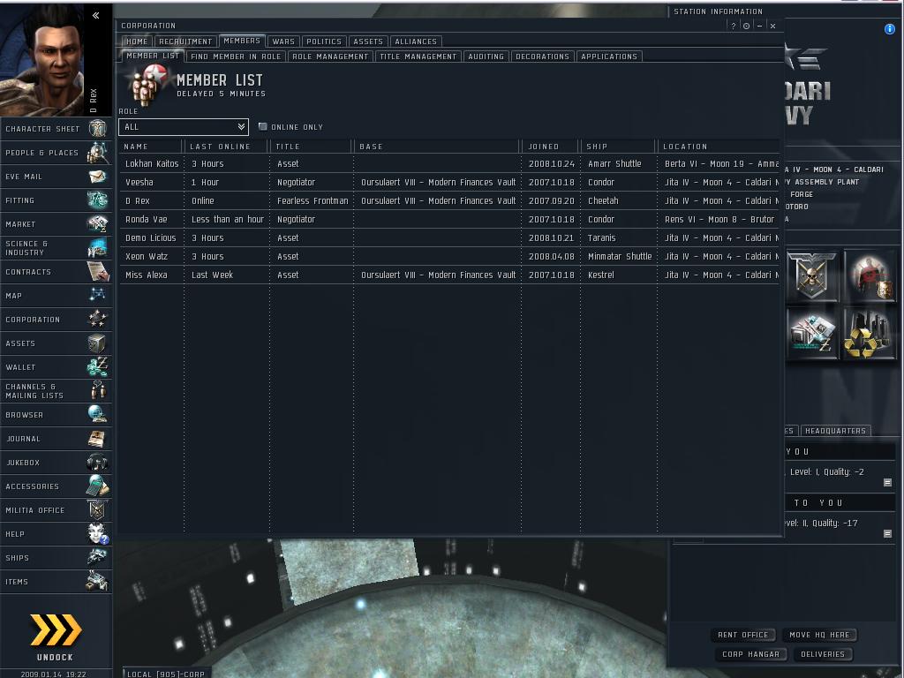Sort members by the Joined column header
The image size is (904, 678).
551,147
